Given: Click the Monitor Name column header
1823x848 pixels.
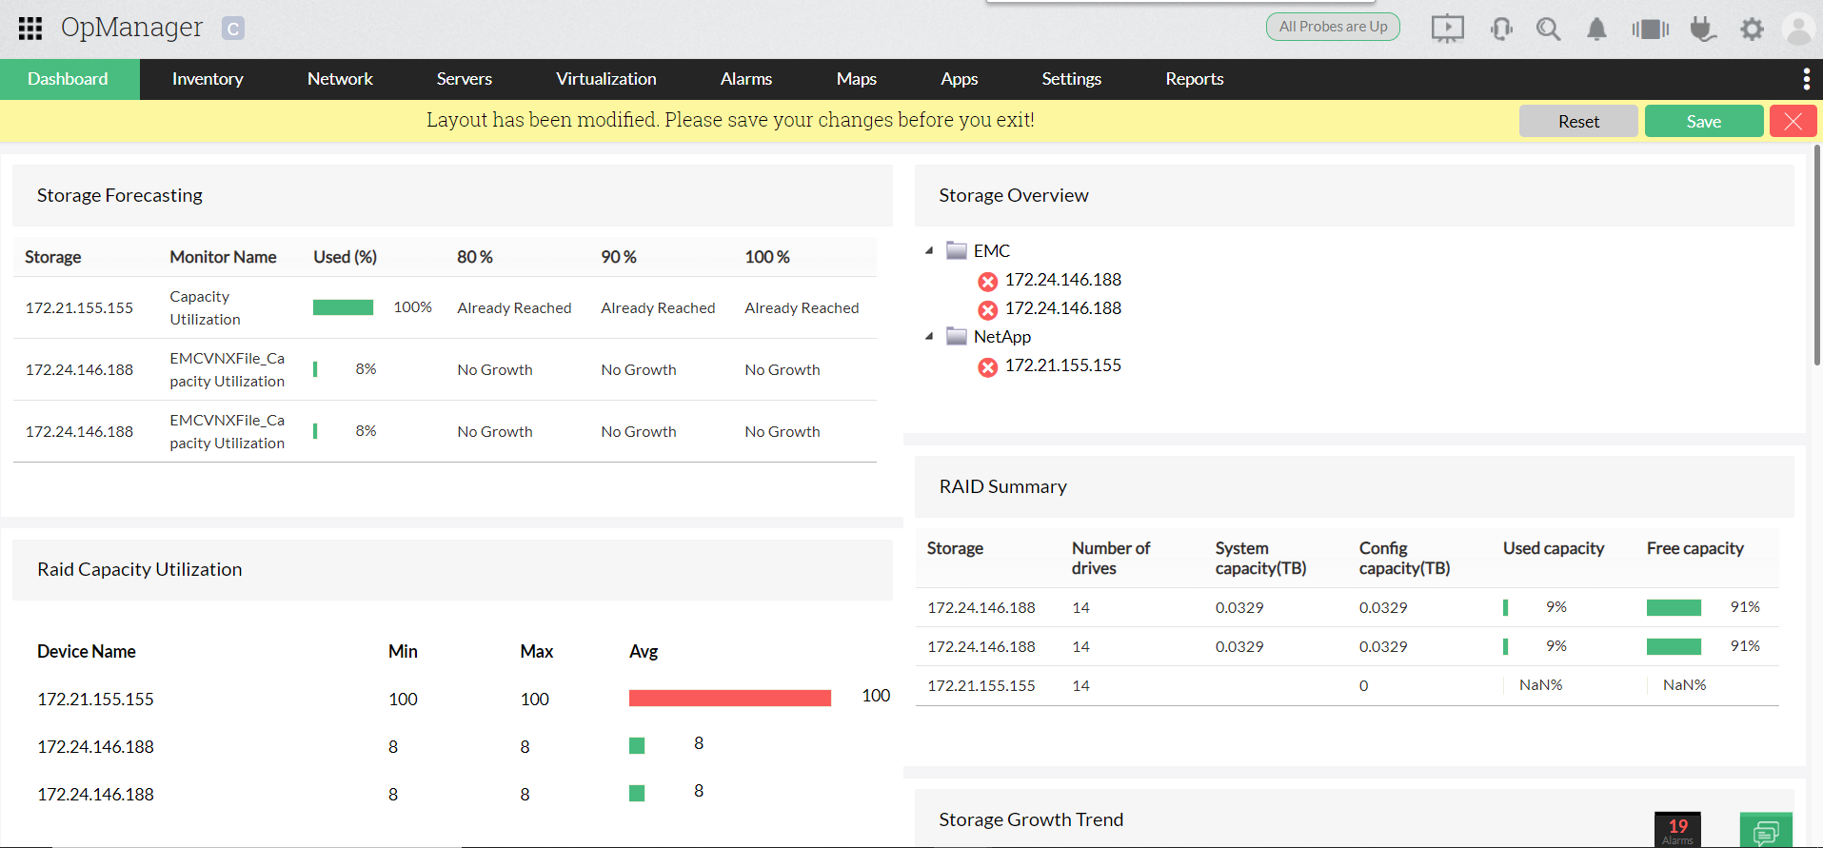Looking at the screenshot, I should coord(223,257).
